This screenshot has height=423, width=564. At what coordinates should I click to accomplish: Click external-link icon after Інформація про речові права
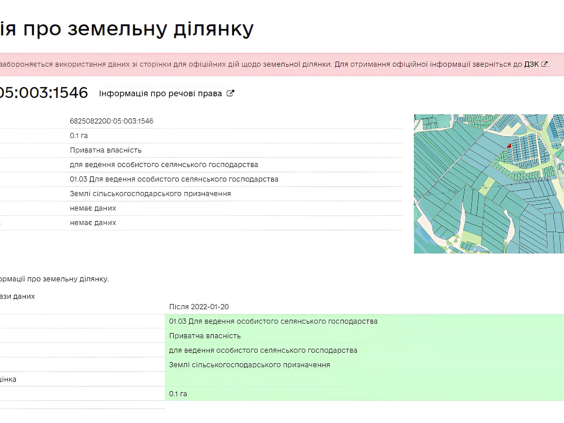tap(230, 93)
